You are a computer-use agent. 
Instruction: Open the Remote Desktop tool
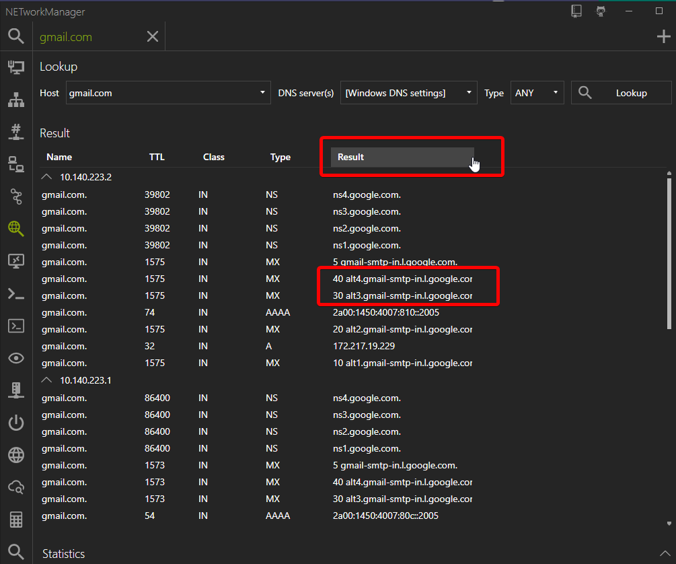click(15, 260)
